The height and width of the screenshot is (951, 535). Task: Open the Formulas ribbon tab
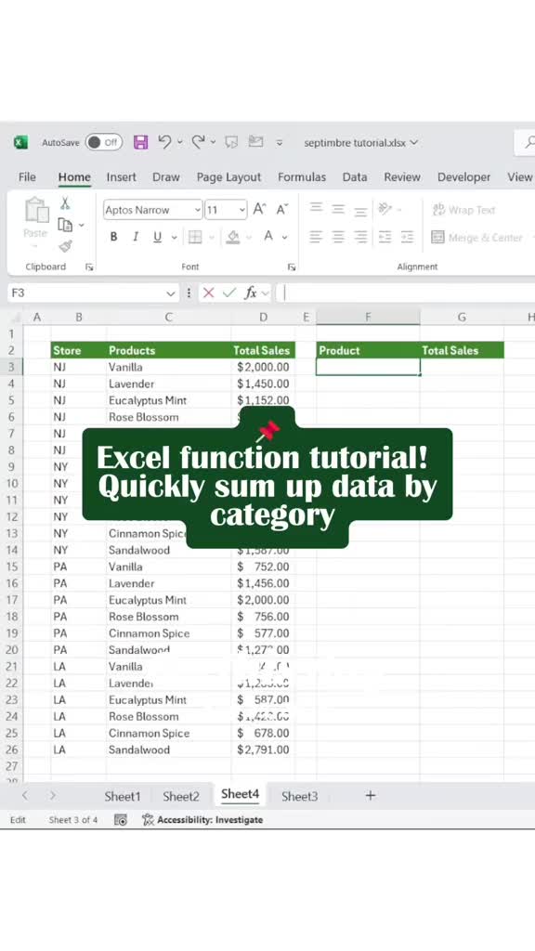302,177
